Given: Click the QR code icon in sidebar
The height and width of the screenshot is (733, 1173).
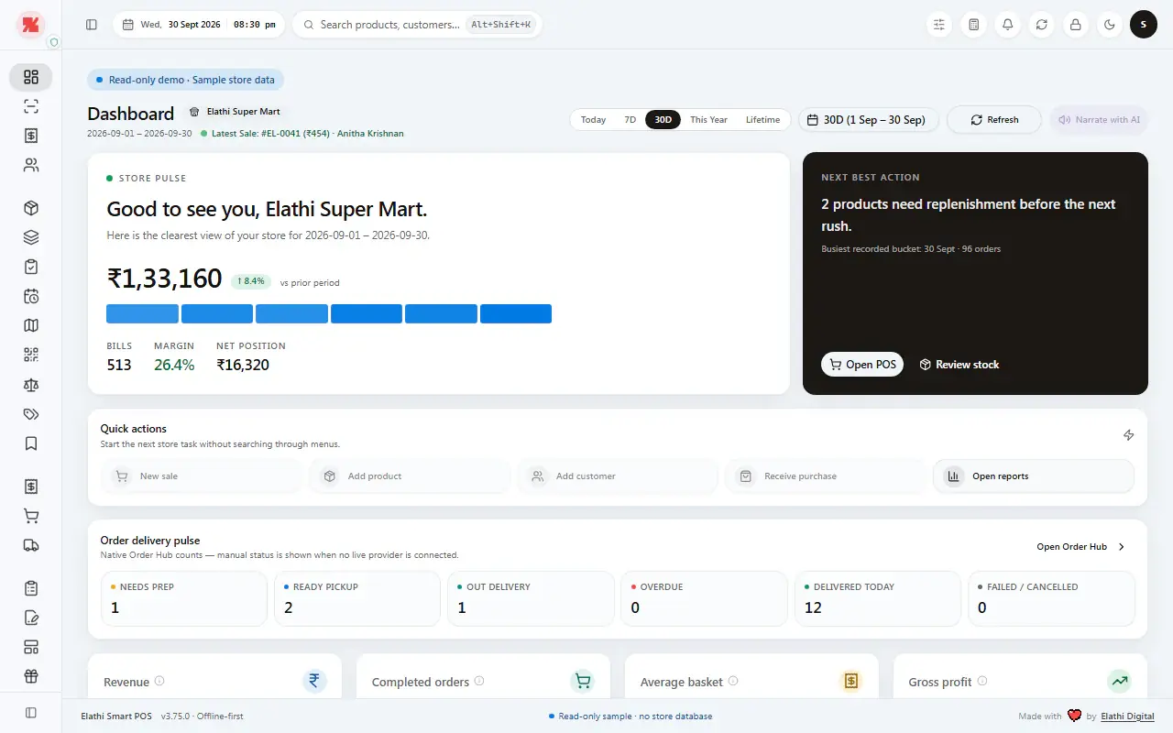Looking at the screenshot, I should pos(31,355).
